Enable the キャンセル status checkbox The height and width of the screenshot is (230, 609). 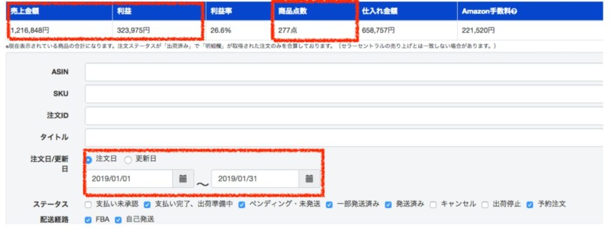pos(433,205)
